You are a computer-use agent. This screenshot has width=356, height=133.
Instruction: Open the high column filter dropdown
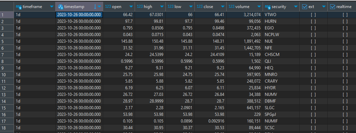click(162, 7)
